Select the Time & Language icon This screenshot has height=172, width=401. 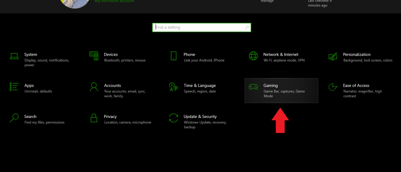tap(173, 87)
